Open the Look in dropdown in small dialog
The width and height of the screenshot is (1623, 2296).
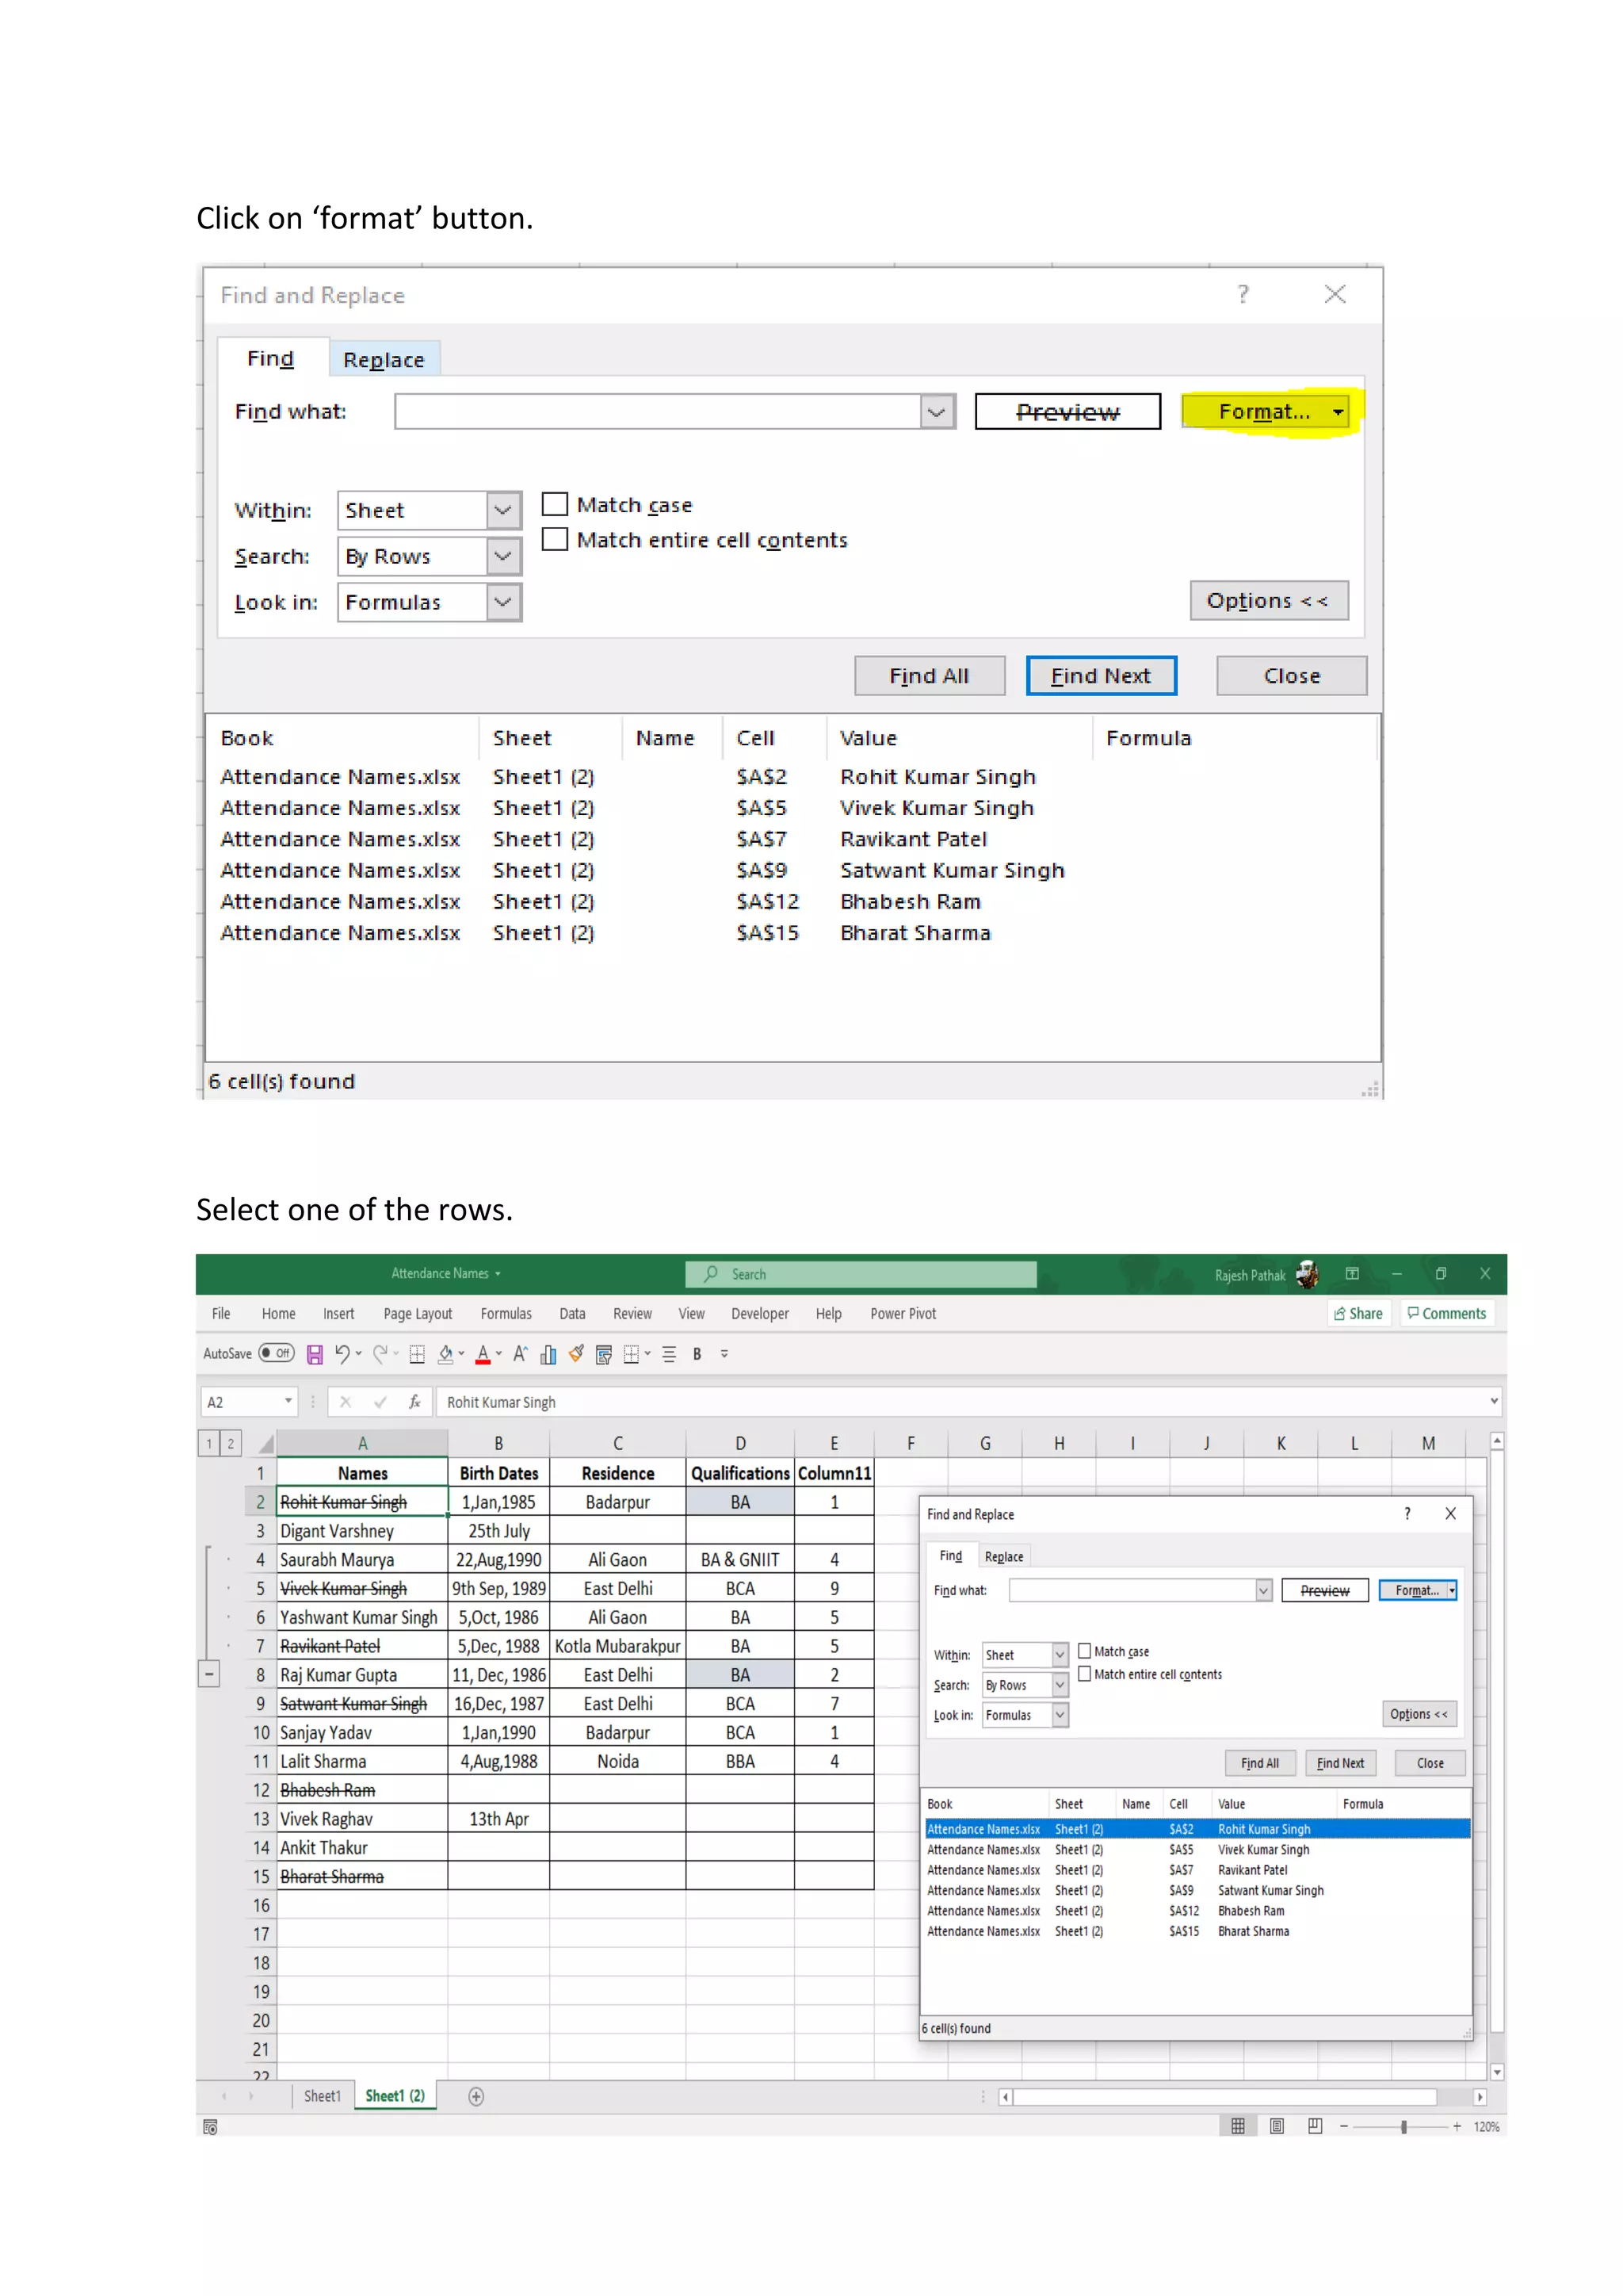pyautogui.click(x=1060, y=1715)
